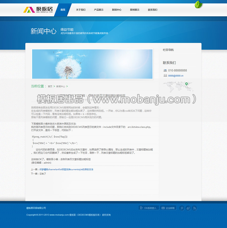227x228 pixels.
Task: Click the green leaf icon at top right
Action: click(198, 4)
